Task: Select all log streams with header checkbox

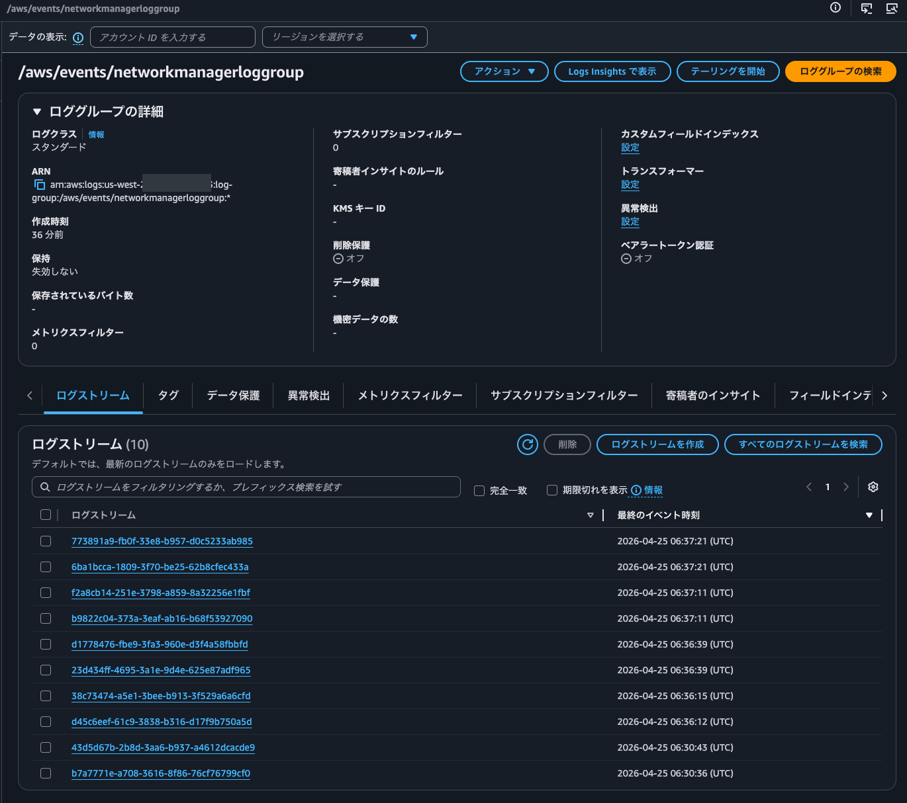Action: point(46,515)
